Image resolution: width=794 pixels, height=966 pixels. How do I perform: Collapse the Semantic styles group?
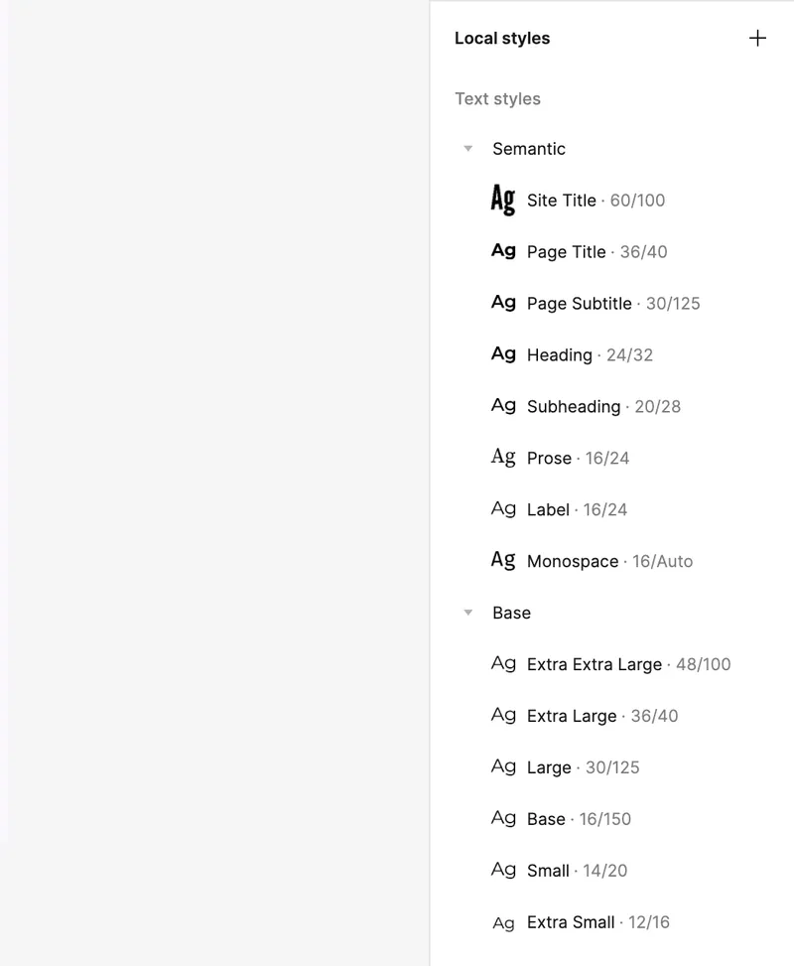[x=468, y=149]
